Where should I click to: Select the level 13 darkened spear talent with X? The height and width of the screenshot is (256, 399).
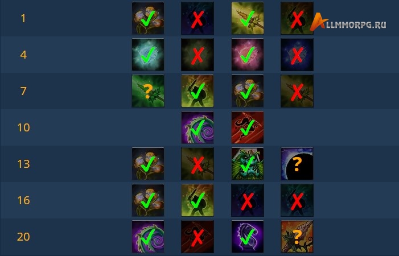click(198, 164)
